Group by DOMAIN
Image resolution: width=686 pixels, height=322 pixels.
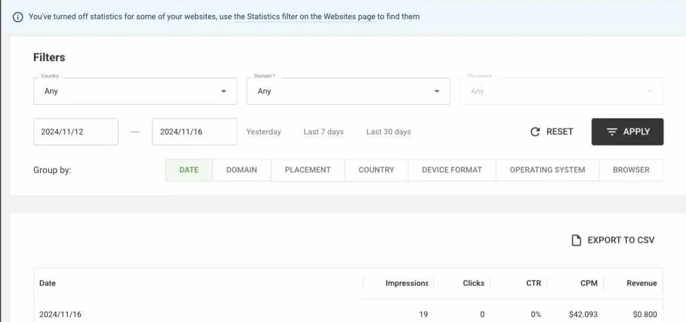[242, 170]
